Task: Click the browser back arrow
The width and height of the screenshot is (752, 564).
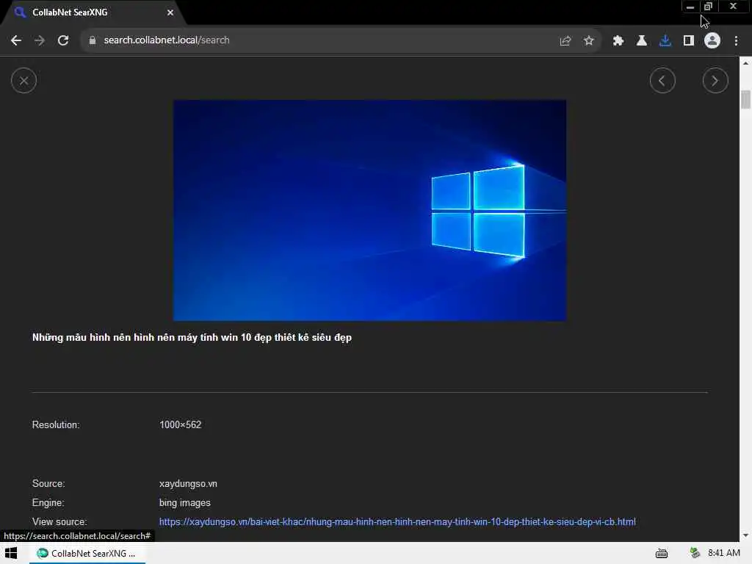Action: 16,40
